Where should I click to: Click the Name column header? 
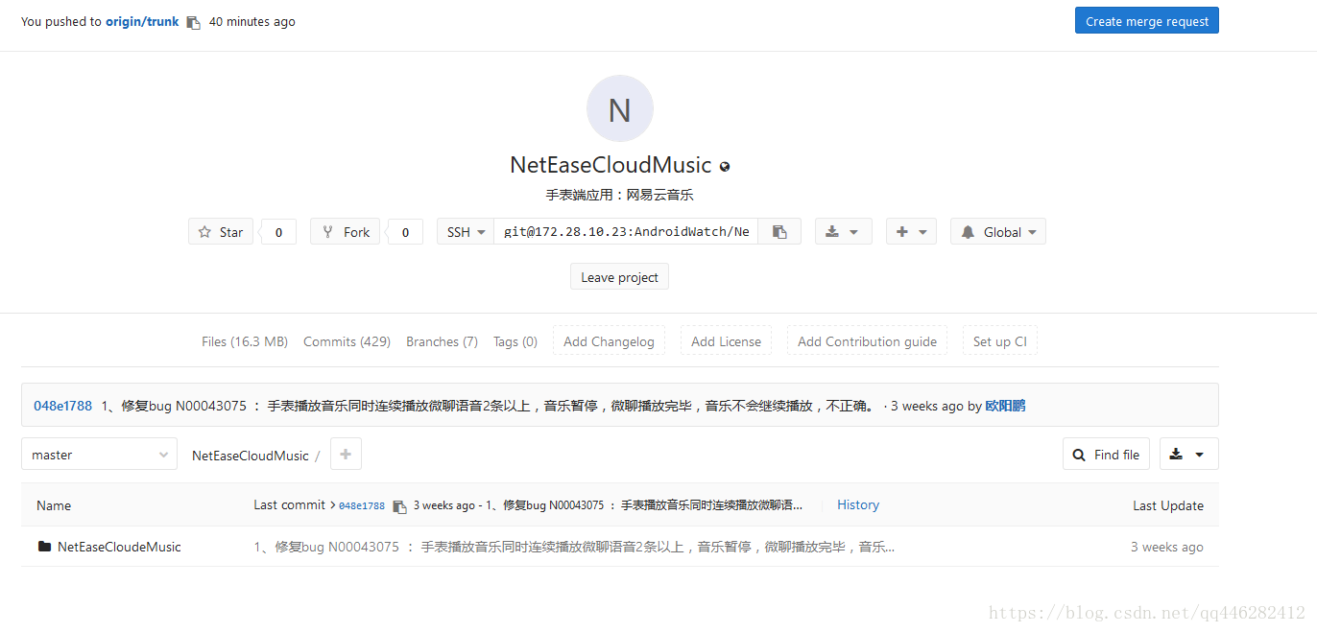pyautogui.click(x=54, y=505)
